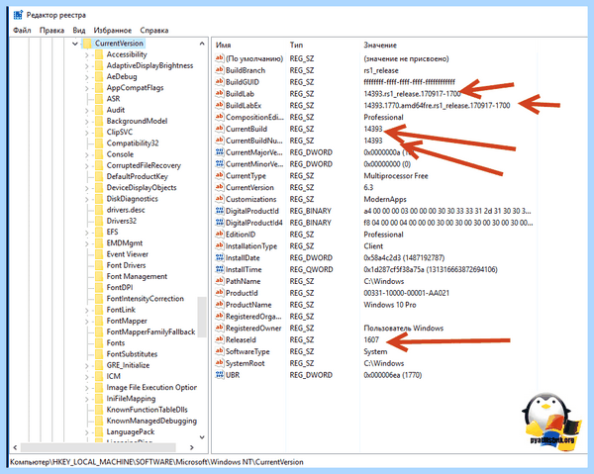Click the CurrentMajorVersion DWORD icon
Screen dimensions: 594x474
coord(220,152)
